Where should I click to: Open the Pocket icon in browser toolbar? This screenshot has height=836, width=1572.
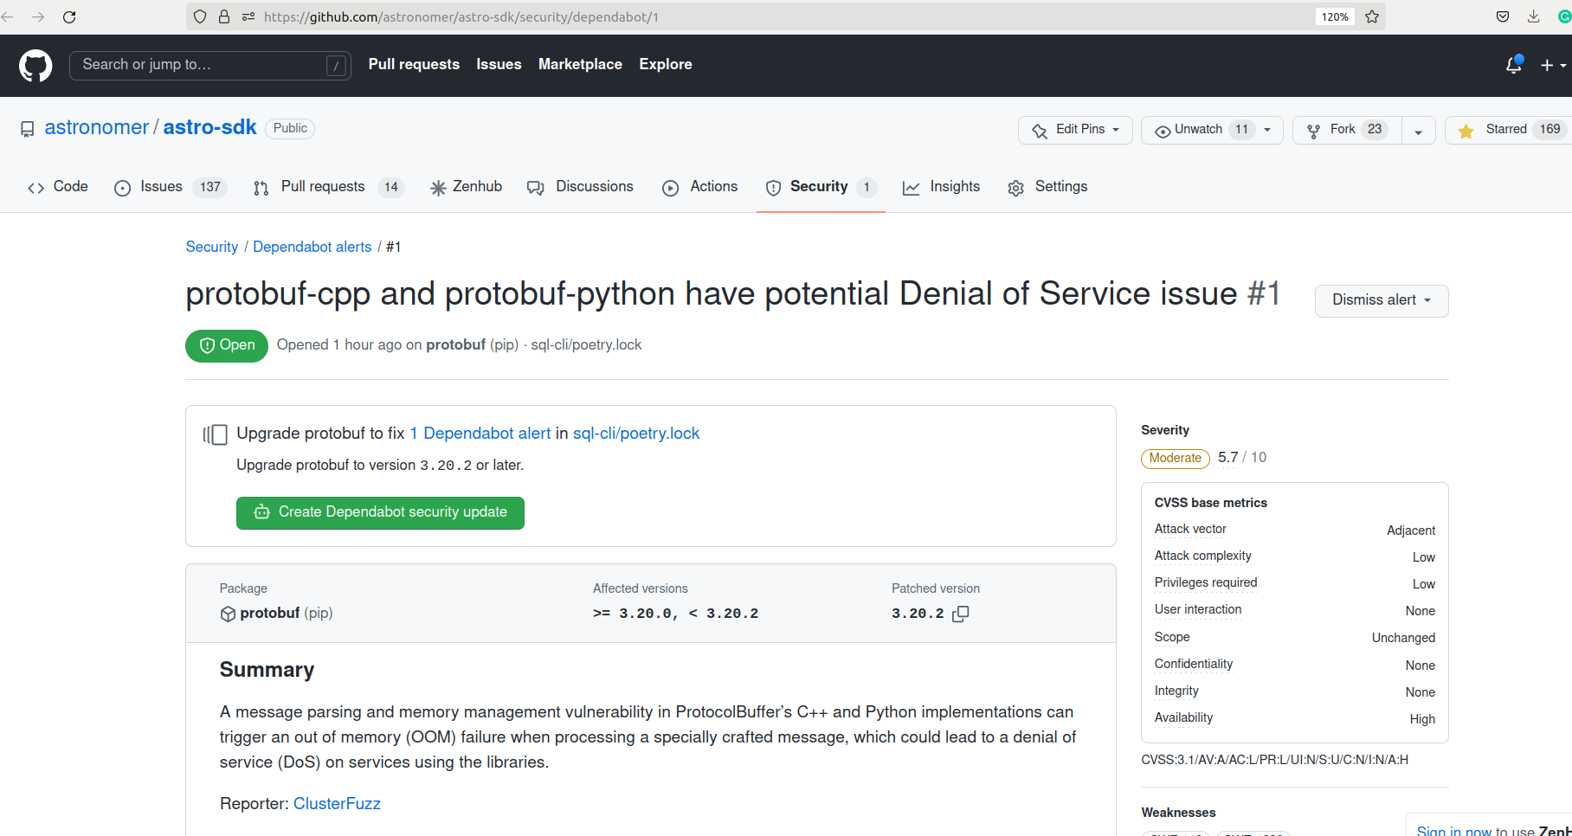(x=1503, y=16)
